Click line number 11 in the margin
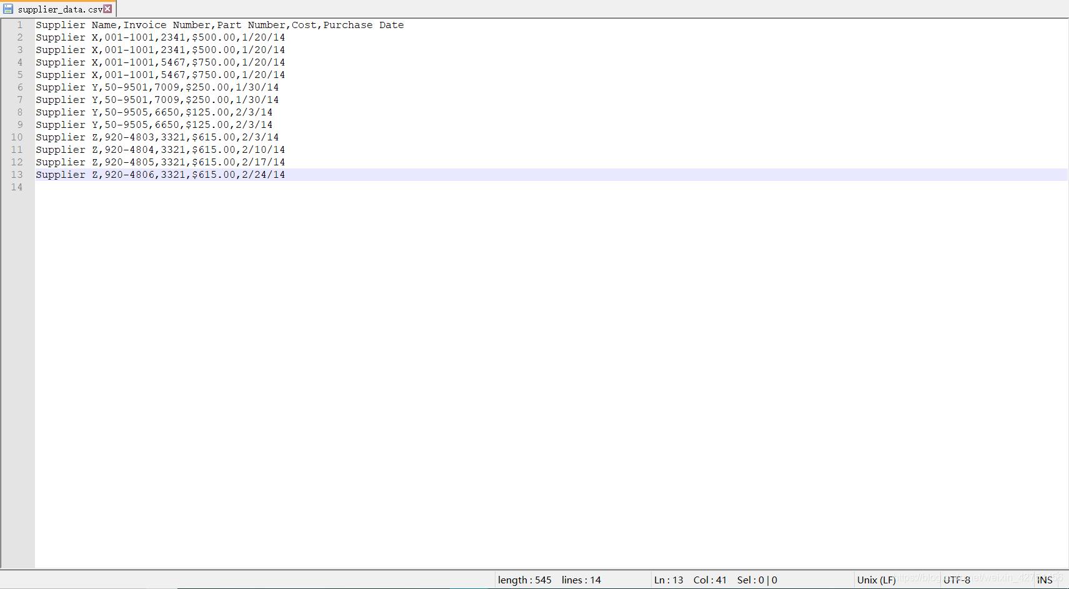This screenshot has width=1069, height=589. tap(17, 150)
